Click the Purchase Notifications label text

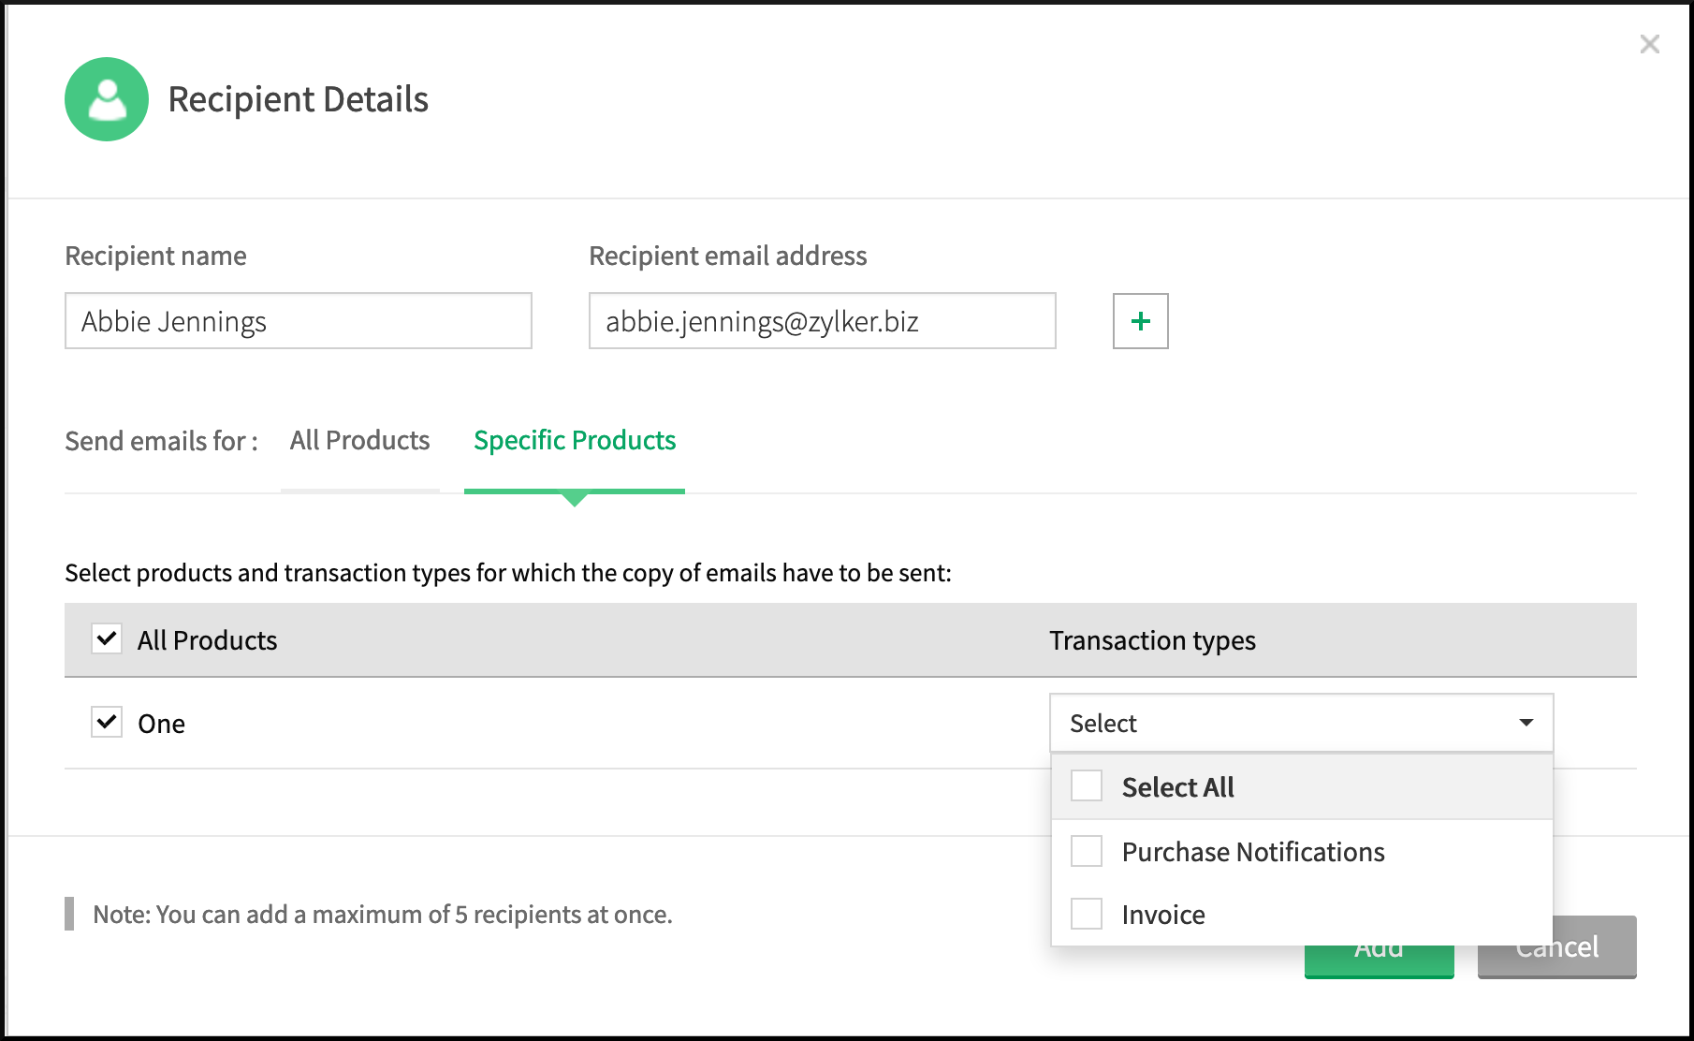1252,852
